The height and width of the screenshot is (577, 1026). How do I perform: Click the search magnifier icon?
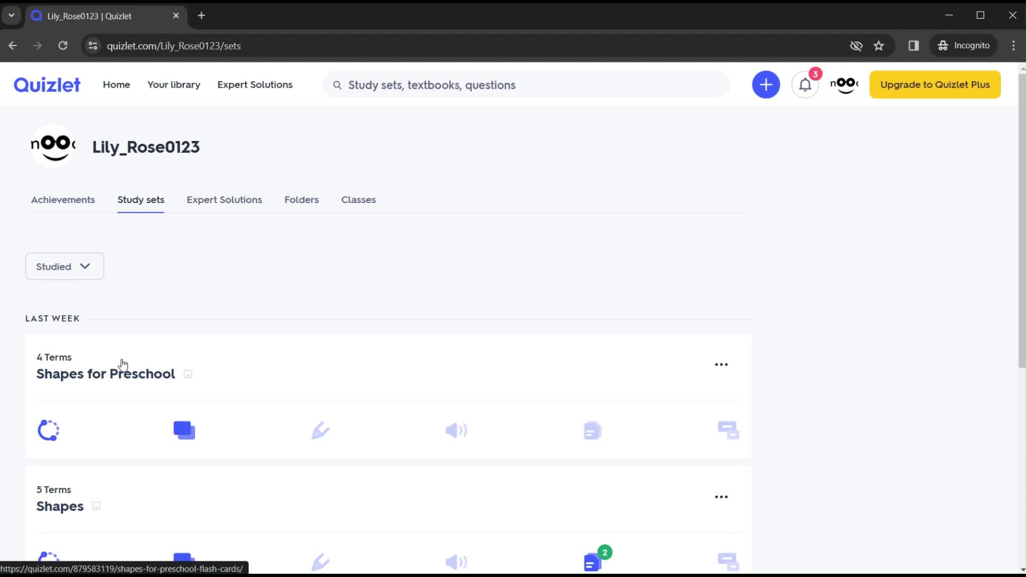[337, 85]
